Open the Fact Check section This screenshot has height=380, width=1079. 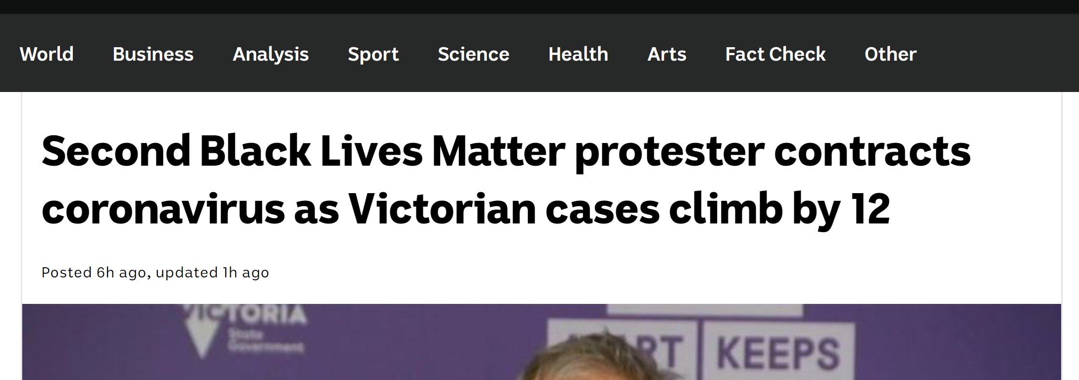click(775, 54)
